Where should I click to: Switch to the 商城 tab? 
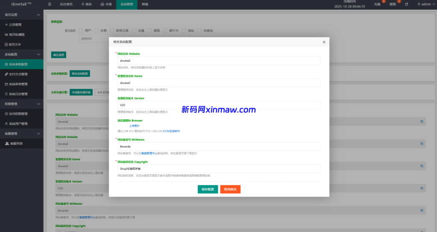click(145, 4)
